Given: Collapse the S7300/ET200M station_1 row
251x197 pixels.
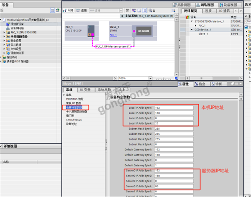Looking at the screenshot, I should point(192,21).
